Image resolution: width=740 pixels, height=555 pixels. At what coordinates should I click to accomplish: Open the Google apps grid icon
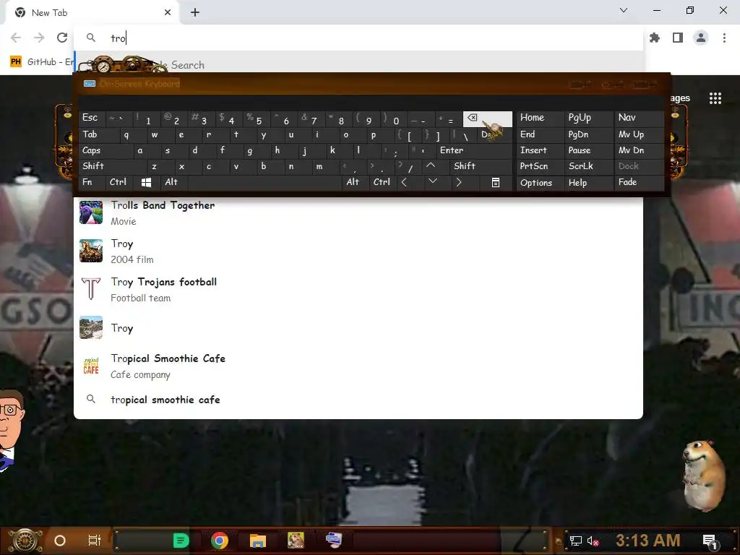pos(715,98)
